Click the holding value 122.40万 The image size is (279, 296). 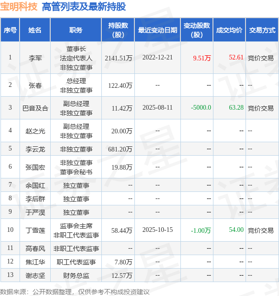click(x=120, y=86)
